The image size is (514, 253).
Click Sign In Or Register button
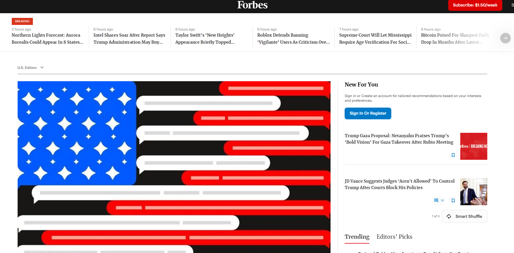point(368,113)
